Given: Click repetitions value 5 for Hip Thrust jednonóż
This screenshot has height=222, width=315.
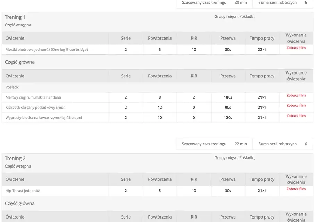Looking at the screenshot, I should pos(160,191).
